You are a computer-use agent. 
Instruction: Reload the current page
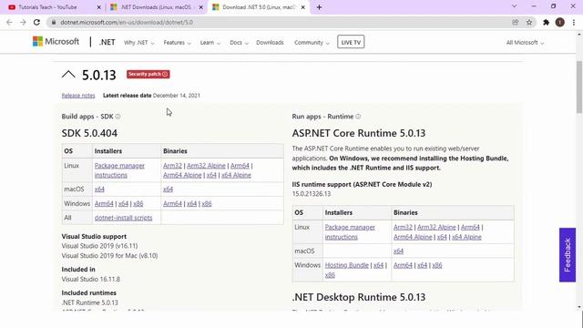[x=36, y=22]
